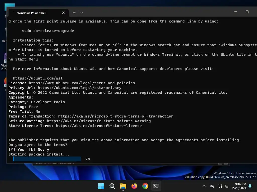Open a new Terminal tab with plus
Screen dimensions: 257x192
tap(74, 13)
